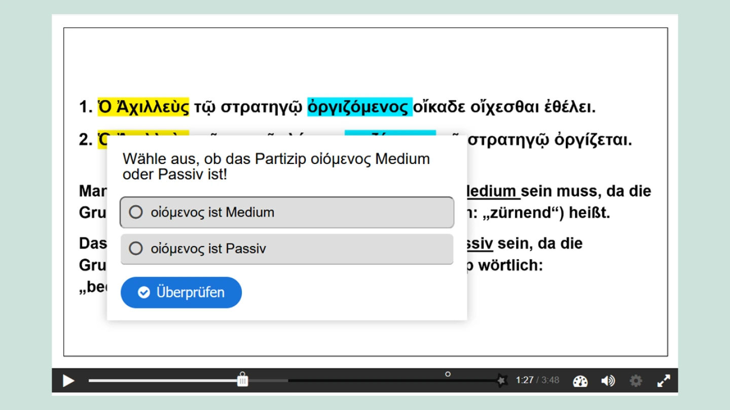This screenshot has width=730, height=410.
Task: Select the option οἰόμενος ist Passiv
Action: 286,249
